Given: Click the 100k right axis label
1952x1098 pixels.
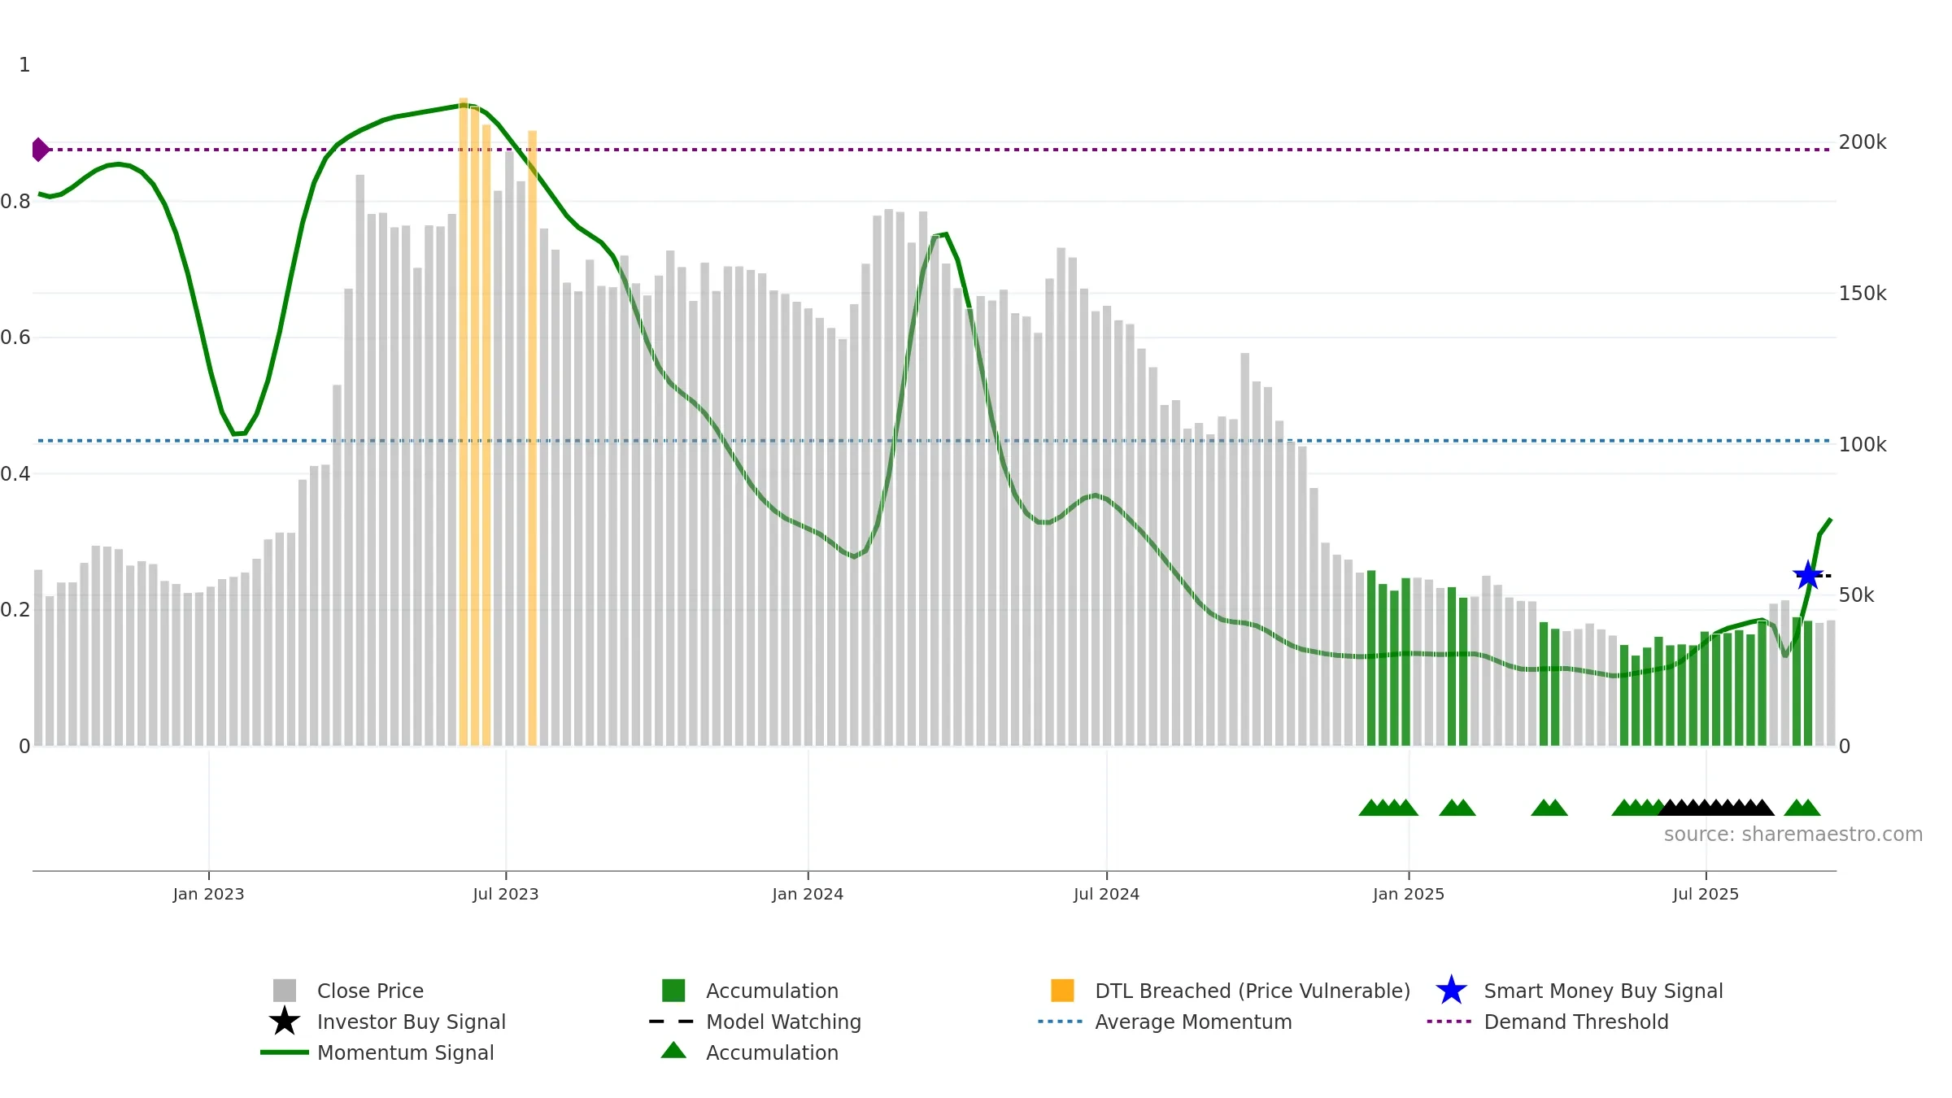Looking at the screenshot, I should (x=1863, y=445).
